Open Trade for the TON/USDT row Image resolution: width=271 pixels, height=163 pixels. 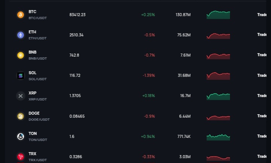point(262,136)
